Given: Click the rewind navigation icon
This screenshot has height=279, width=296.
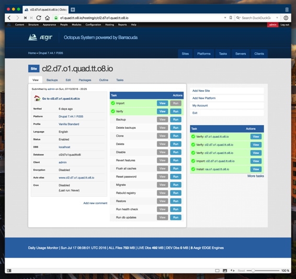Looking at the screenshot, I should click(25, 18).
